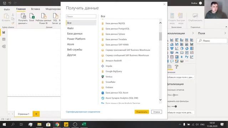This screenshot has width=228, height=128.
Task: Open Chrome from taskbar
Action: 57,124
